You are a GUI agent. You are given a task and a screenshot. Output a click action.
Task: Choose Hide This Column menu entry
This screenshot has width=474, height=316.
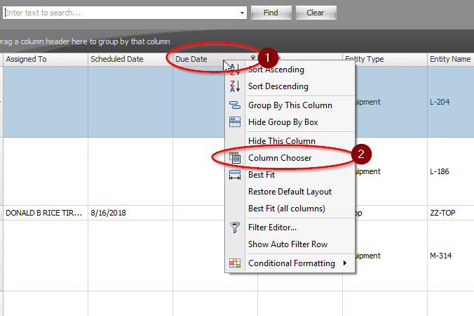[282, 140]
